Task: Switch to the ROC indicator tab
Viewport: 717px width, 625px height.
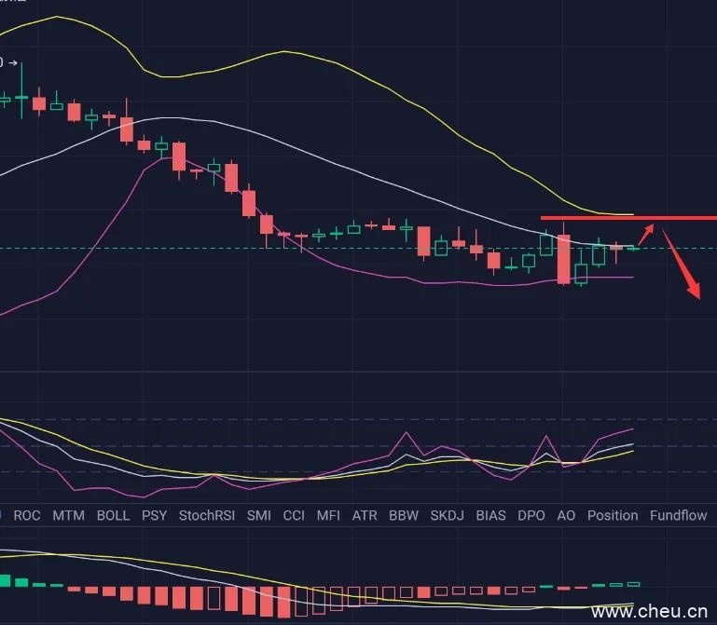Action: [x=27, y=515]
